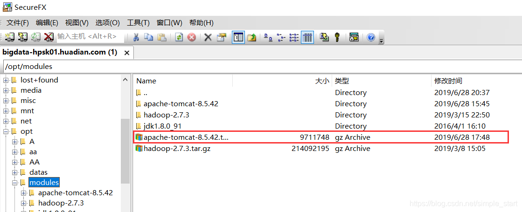Sort by 类型 column header

pos(382,81)
